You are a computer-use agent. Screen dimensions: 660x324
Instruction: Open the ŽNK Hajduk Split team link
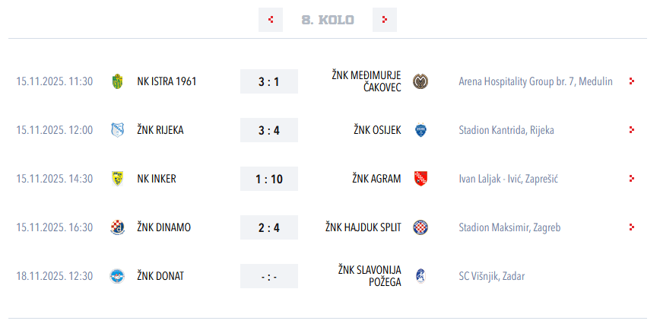coord(363,227)
